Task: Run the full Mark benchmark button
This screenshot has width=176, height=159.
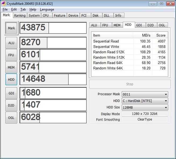Action: click(x=11, y=28)
